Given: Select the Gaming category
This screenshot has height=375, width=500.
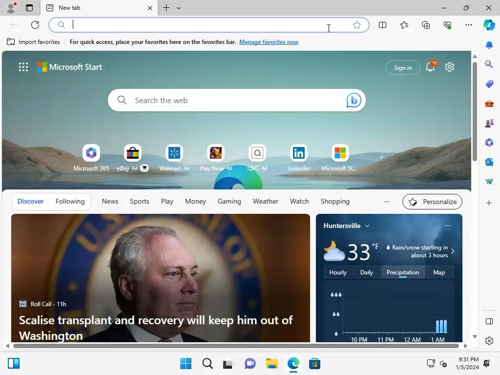Looking at the screenshot, I should pyautogui.click(x=229, y=202).
